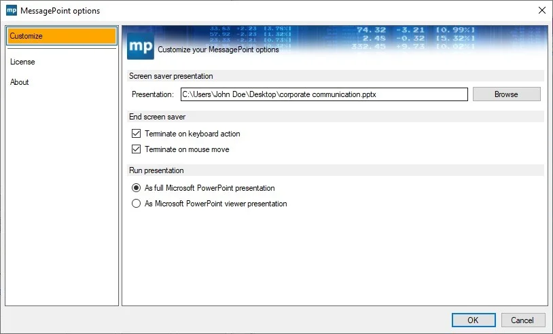Screen dimensions: 553x334
Task: Click the Run presentation heading
Action: tap(156, 170)
